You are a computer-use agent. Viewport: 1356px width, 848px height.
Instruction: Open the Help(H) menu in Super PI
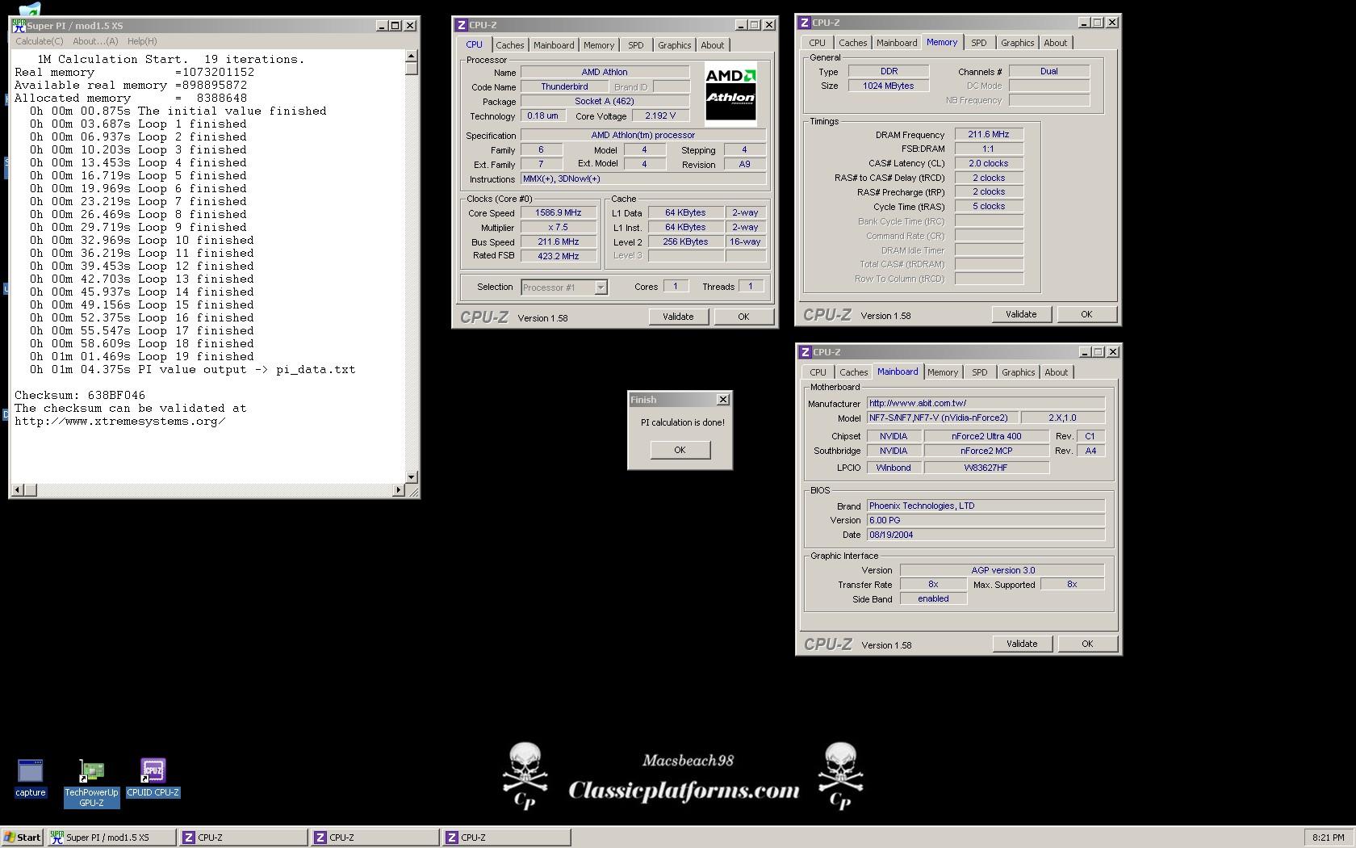coord(142,41)
